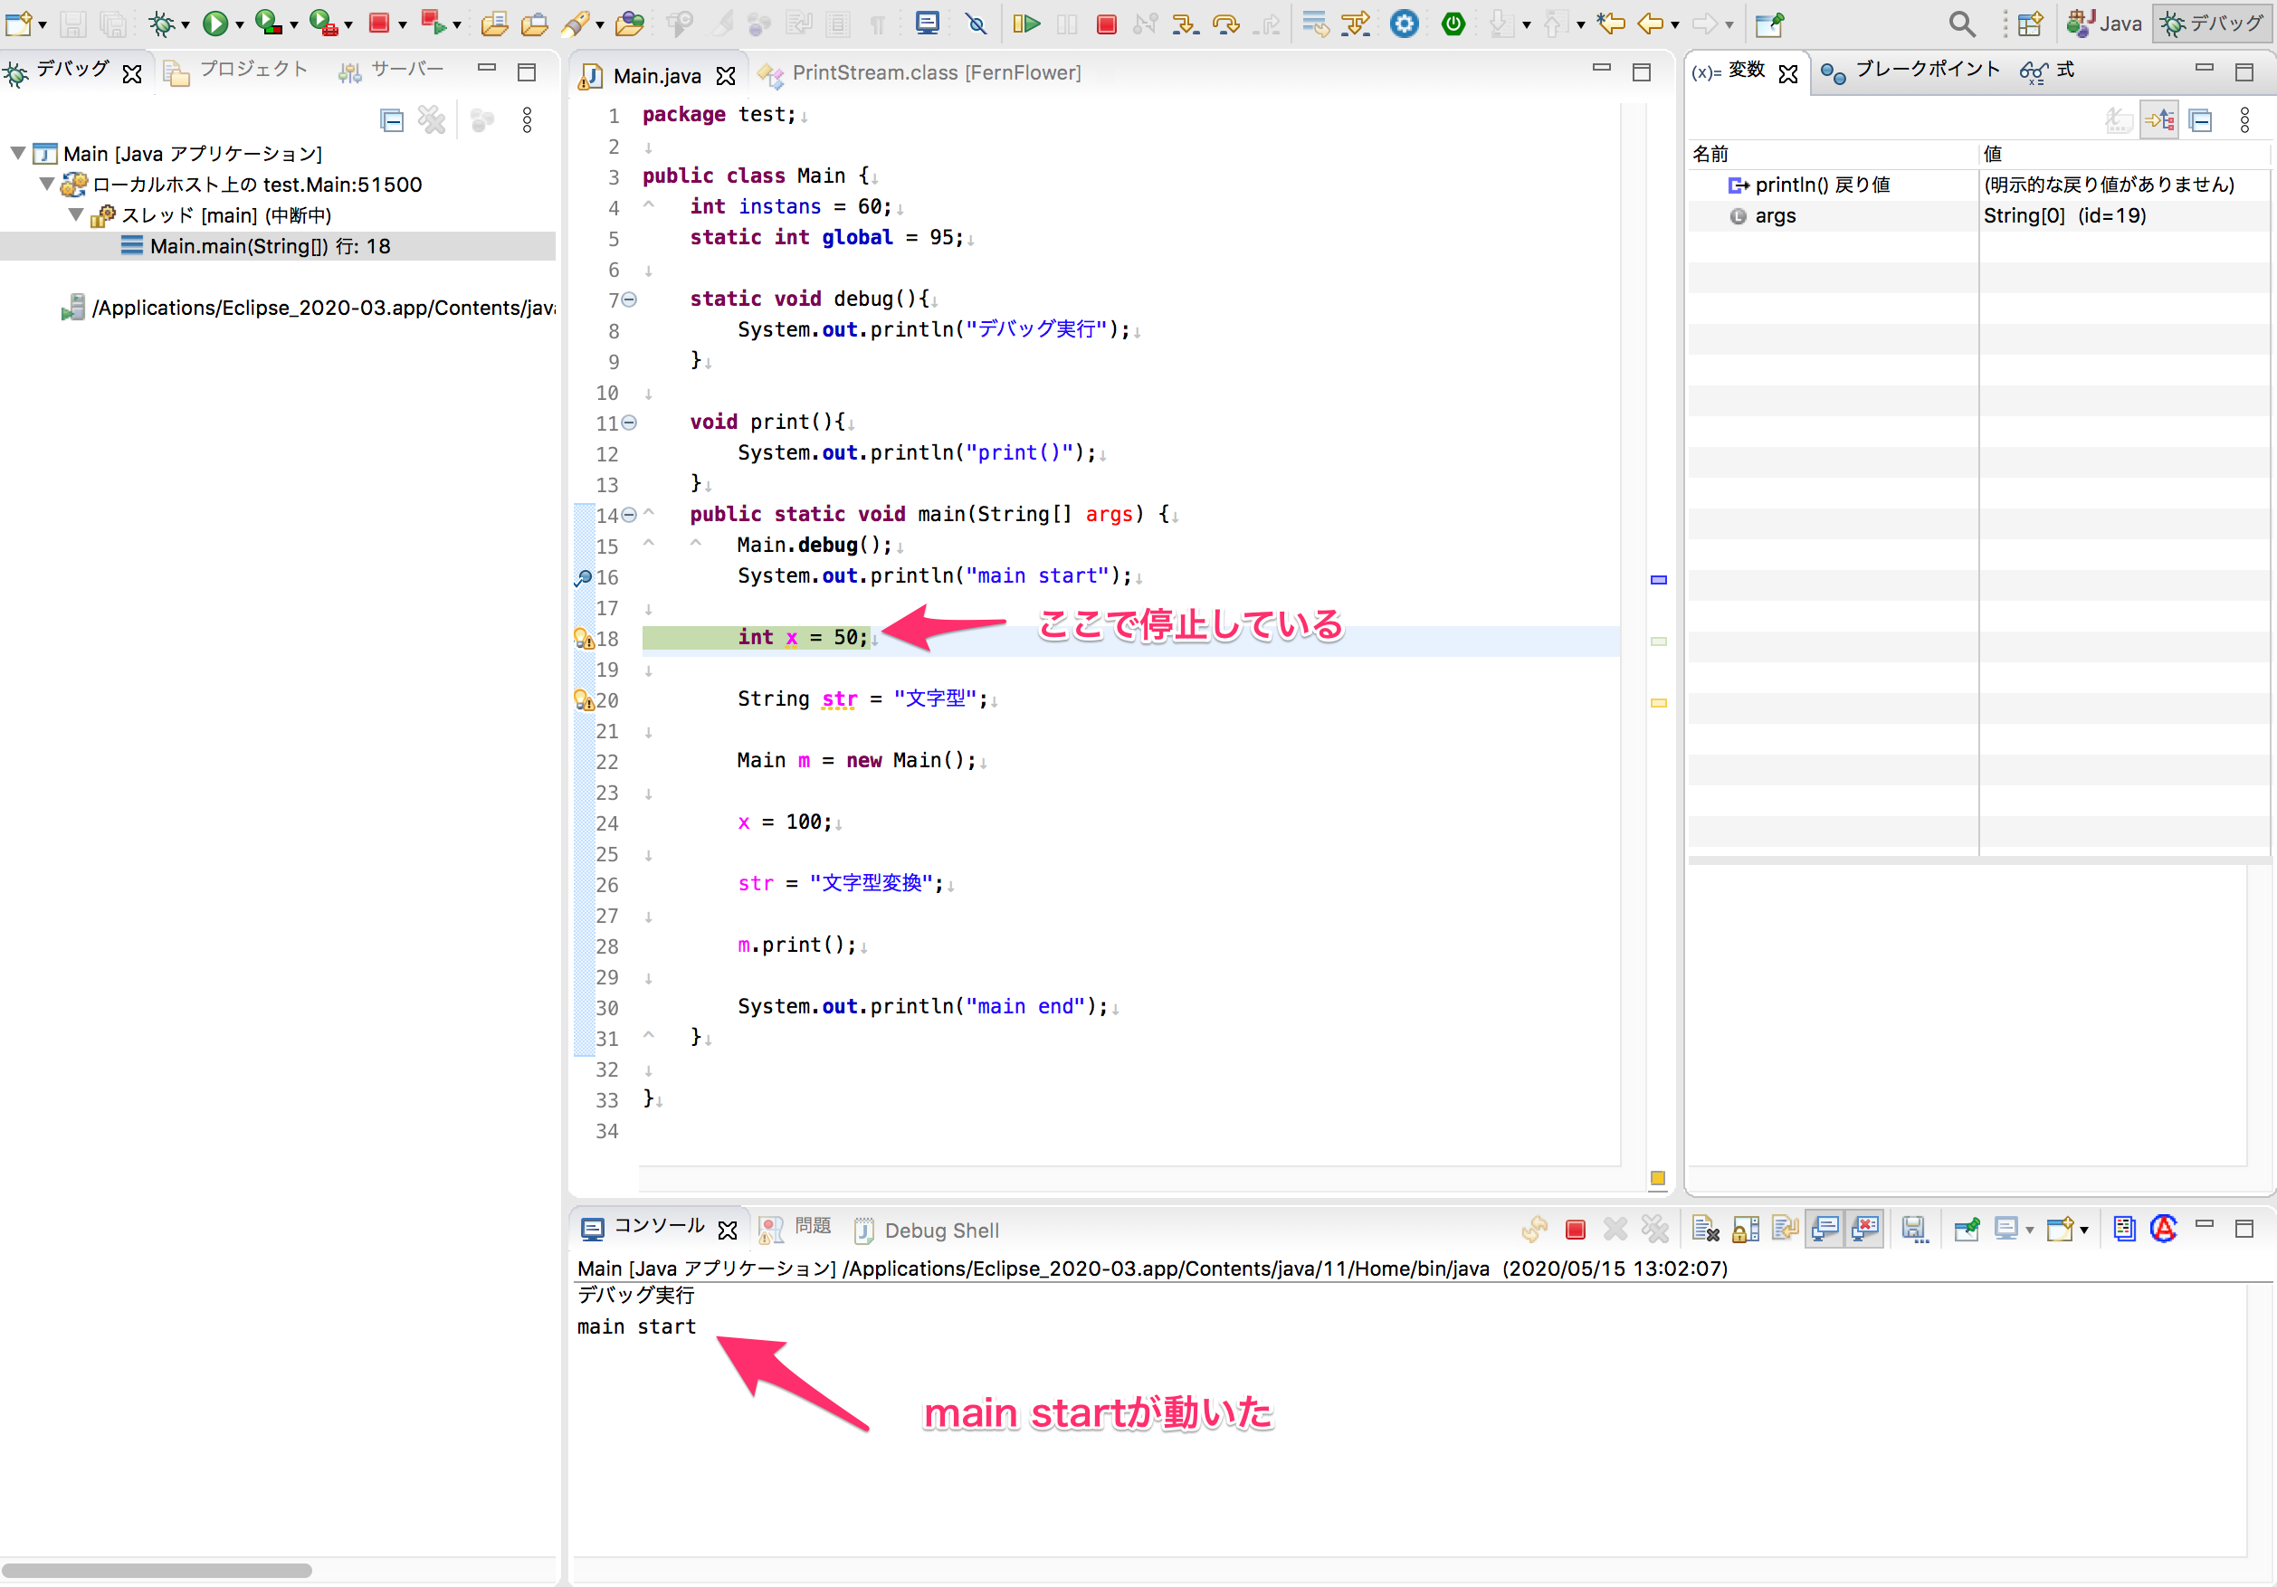Click the Resume debugging icon
Viewport: 2277px width, 1587px height.
click(x=1026, y=24)
